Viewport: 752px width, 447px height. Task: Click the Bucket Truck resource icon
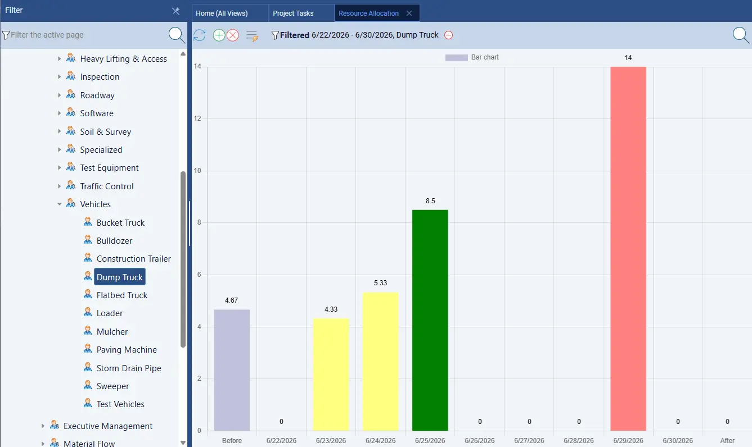click(x=88, y=222)
